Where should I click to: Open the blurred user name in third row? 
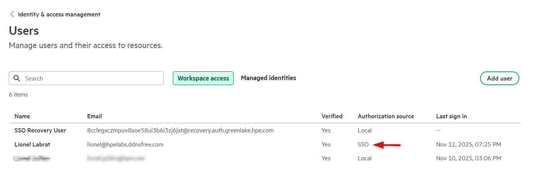[x=32, y=158]
